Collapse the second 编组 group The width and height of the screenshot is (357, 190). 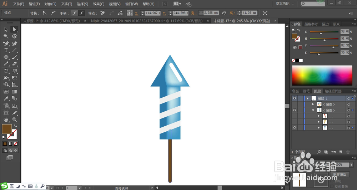click(313, 110)
